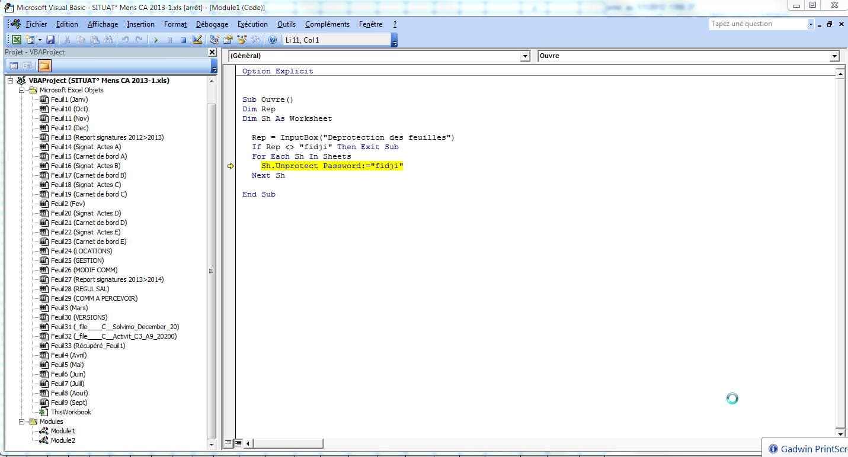
Task: Select Module2 in the project tree
Action: point(63,440)
